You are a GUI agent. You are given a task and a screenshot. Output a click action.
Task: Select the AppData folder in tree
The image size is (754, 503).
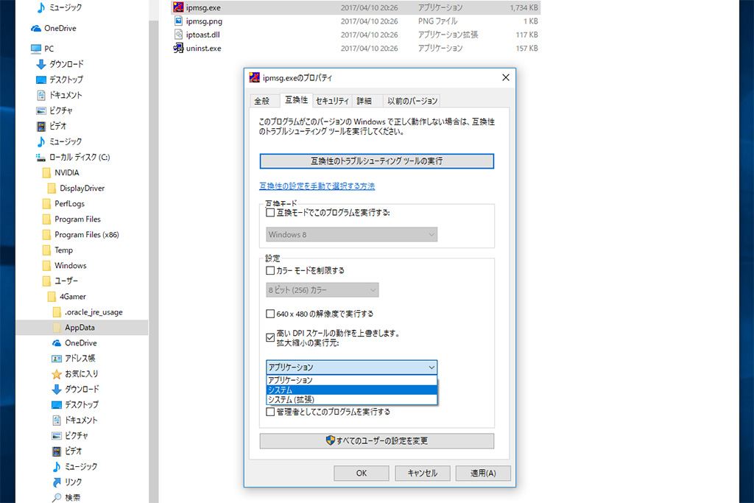pos(79,328)
